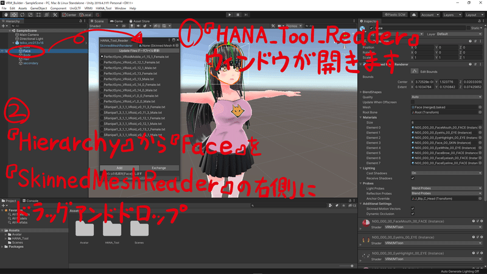This screenshot has width=487, height=274.
Task: Open the Gizmos dropdown
Action: [293, 26]
